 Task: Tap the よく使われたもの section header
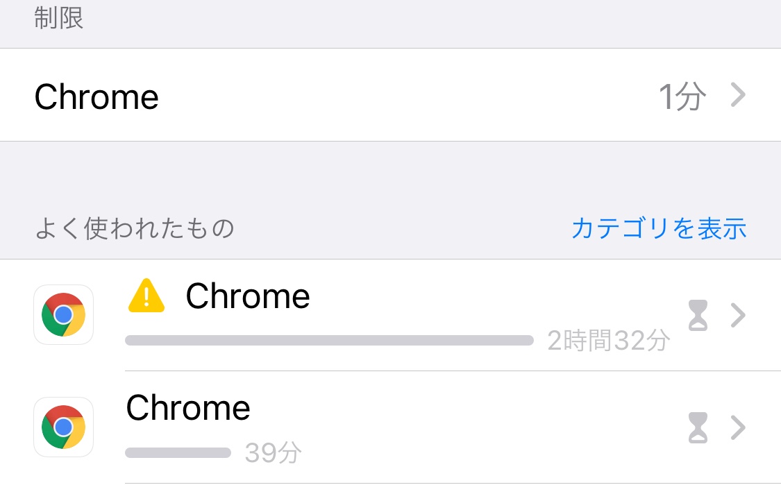134,228
